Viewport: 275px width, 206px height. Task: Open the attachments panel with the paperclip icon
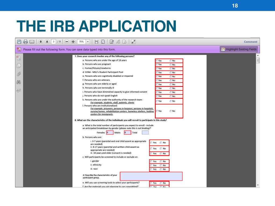(x=19, y=73)
